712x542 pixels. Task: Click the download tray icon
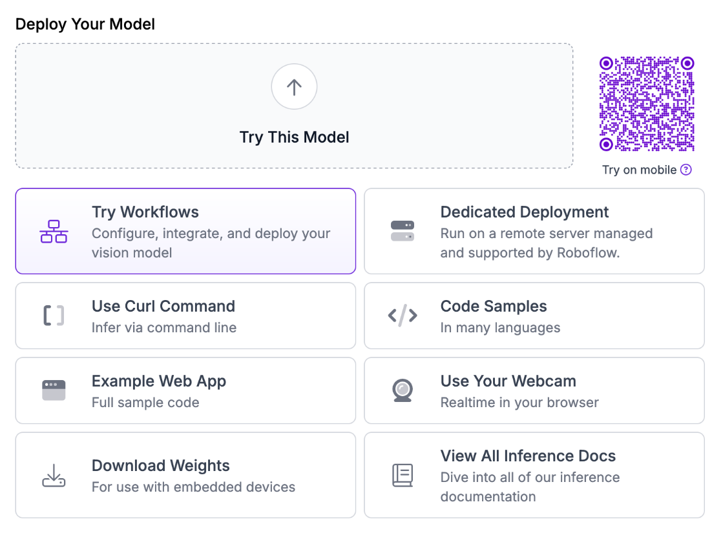(54, 475)
